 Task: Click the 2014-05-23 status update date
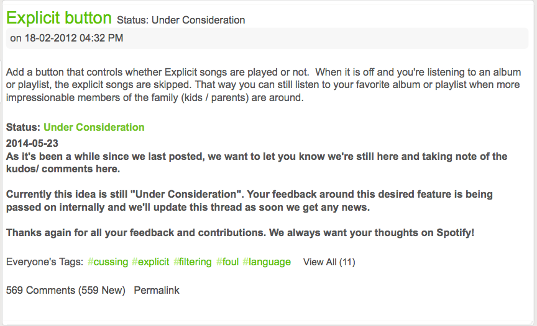(x=32, y=144)
